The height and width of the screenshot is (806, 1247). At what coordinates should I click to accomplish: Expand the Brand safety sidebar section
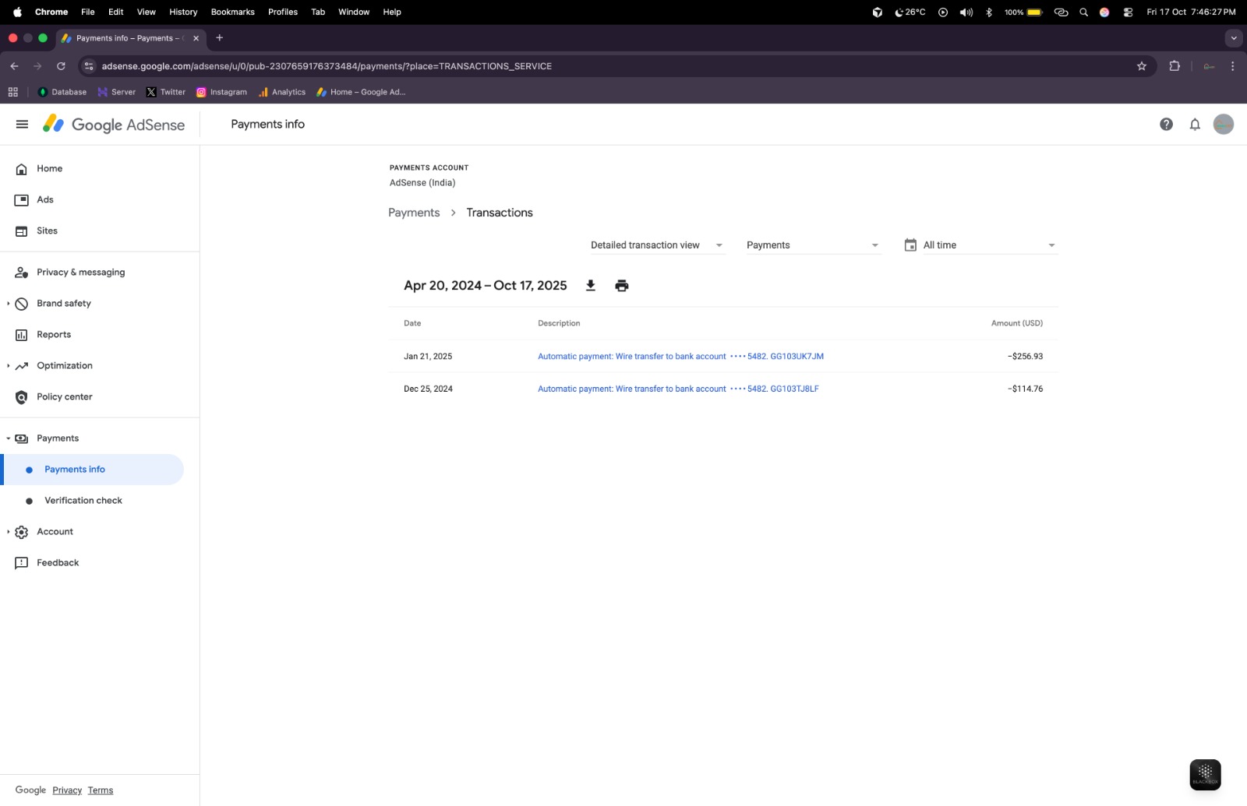click(9, 304)
